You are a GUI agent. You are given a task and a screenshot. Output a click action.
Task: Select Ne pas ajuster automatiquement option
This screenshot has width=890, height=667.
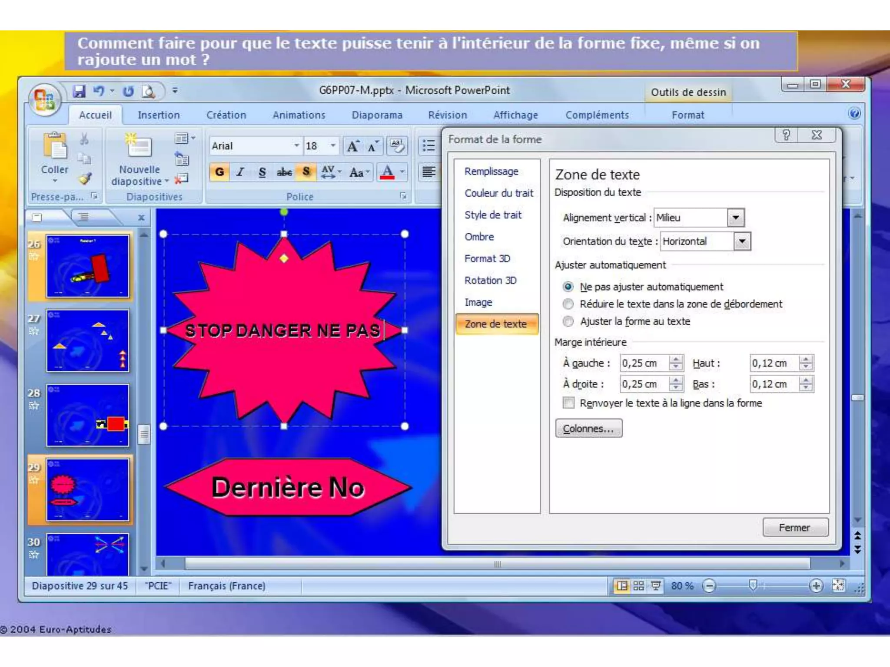tap(643, 287)
